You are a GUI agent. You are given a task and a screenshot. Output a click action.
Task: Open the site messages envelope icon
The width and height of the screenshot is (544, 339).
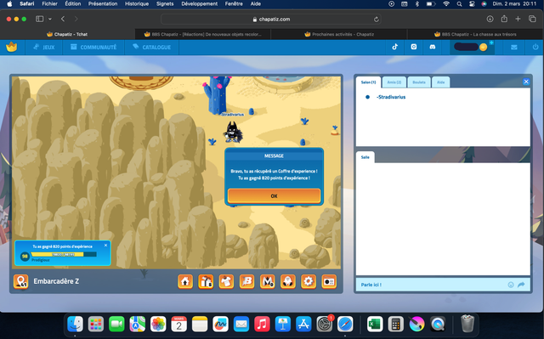514,47
